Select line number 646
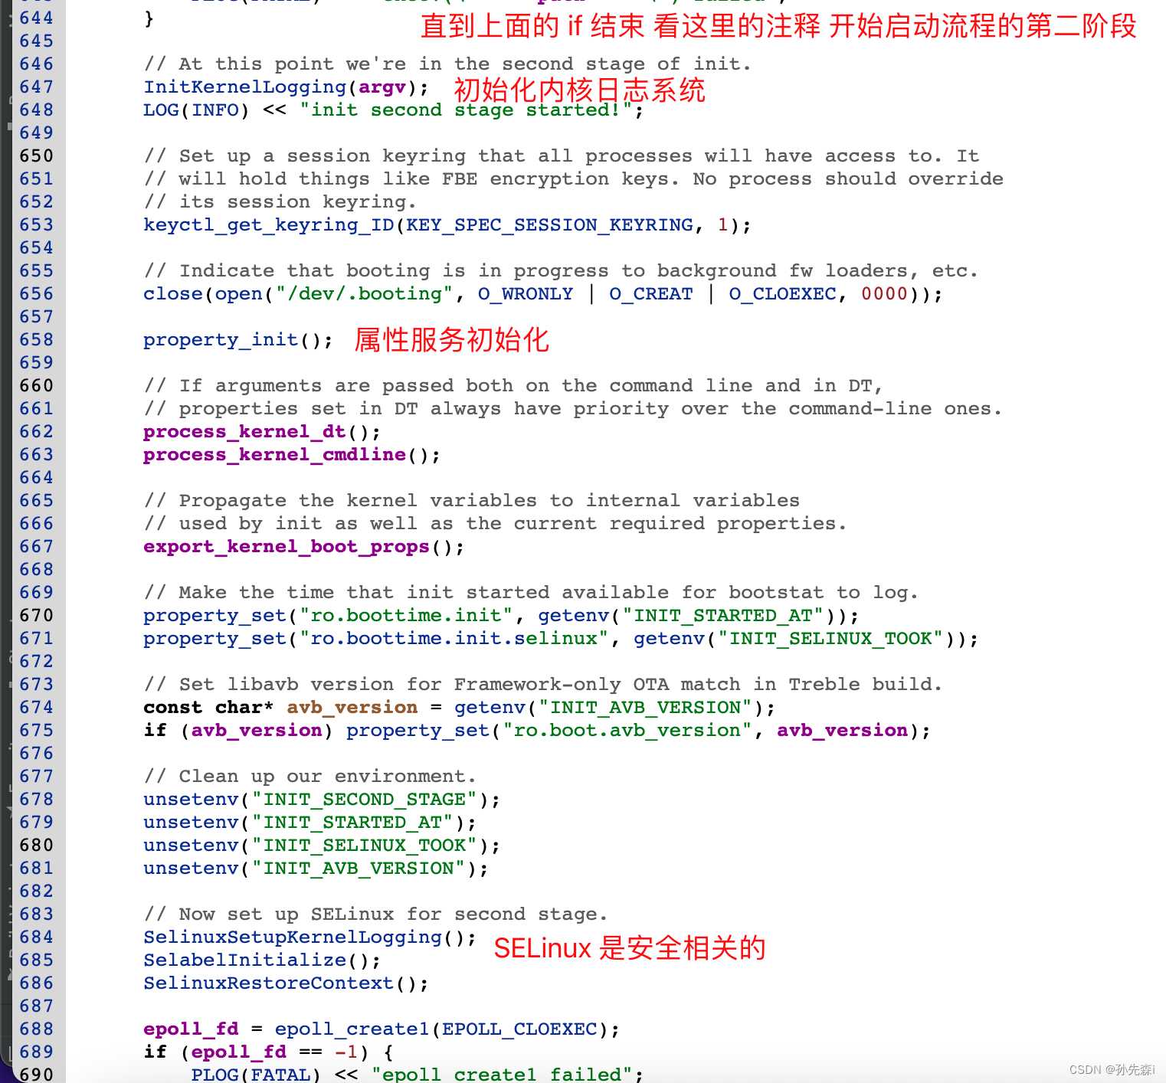This screenshot has height=1083, width=1166. coord(37,64)
